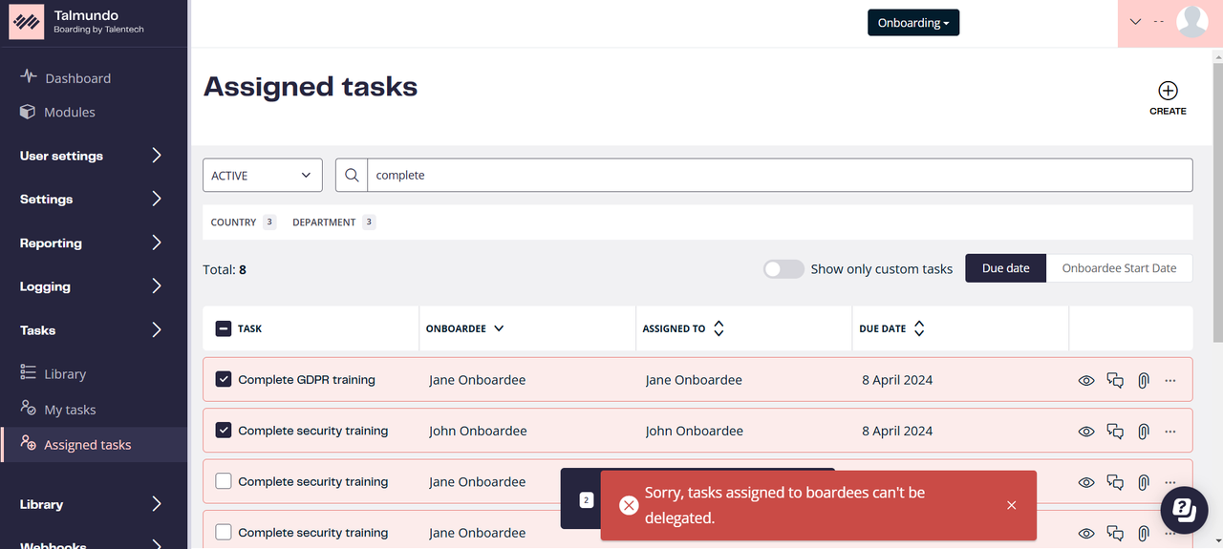Click the Create plus icon
Viewport: 1223px width, 549px height.
tap(1168, 91)
